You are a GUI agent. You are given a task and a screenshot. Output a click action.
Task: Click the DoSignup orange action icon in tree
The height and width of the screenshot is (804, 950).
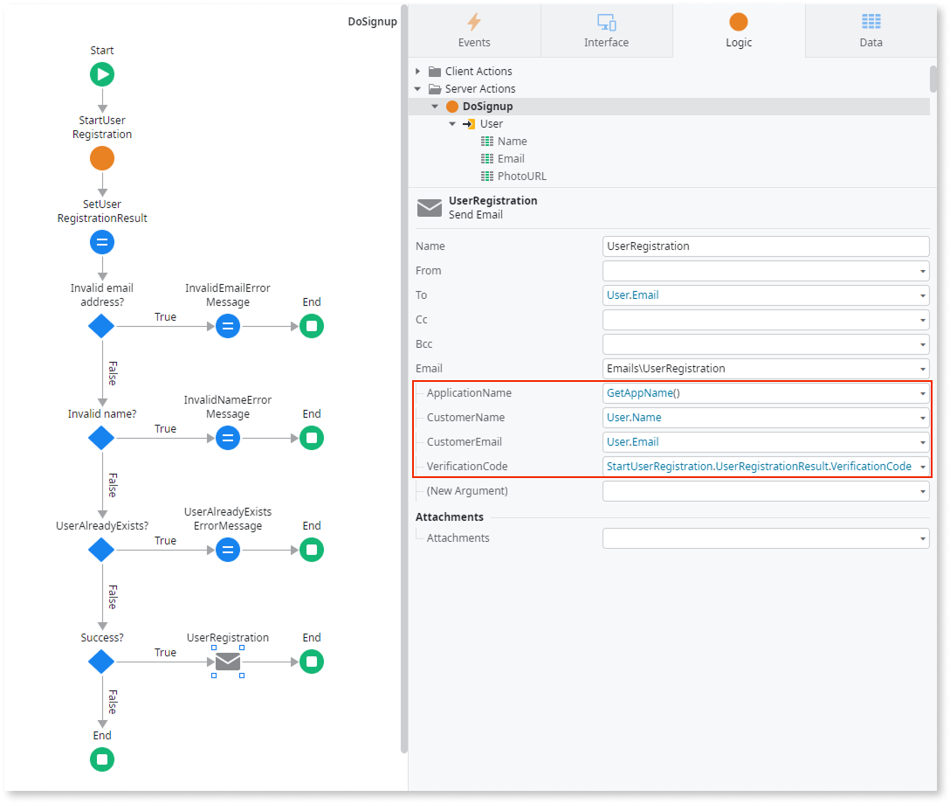(452, 107)
